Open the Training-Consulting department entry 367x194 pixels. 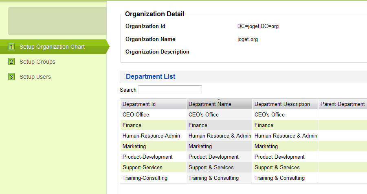145,178
